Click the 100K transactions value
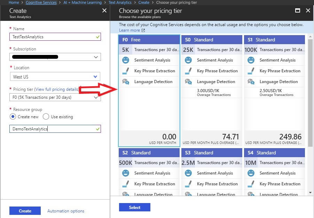The height and width of the screenshot is (218, 314). pyautogui.click(x=251, y=50)
